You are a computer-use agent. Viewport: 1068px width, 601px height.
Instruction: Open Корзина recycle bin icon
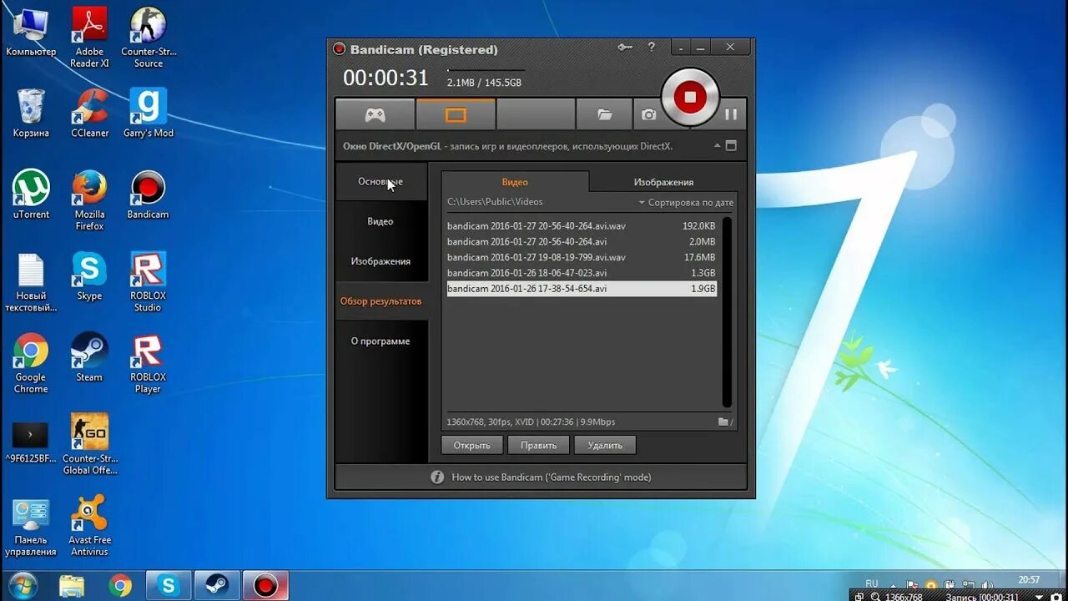[x=31, y=113]
